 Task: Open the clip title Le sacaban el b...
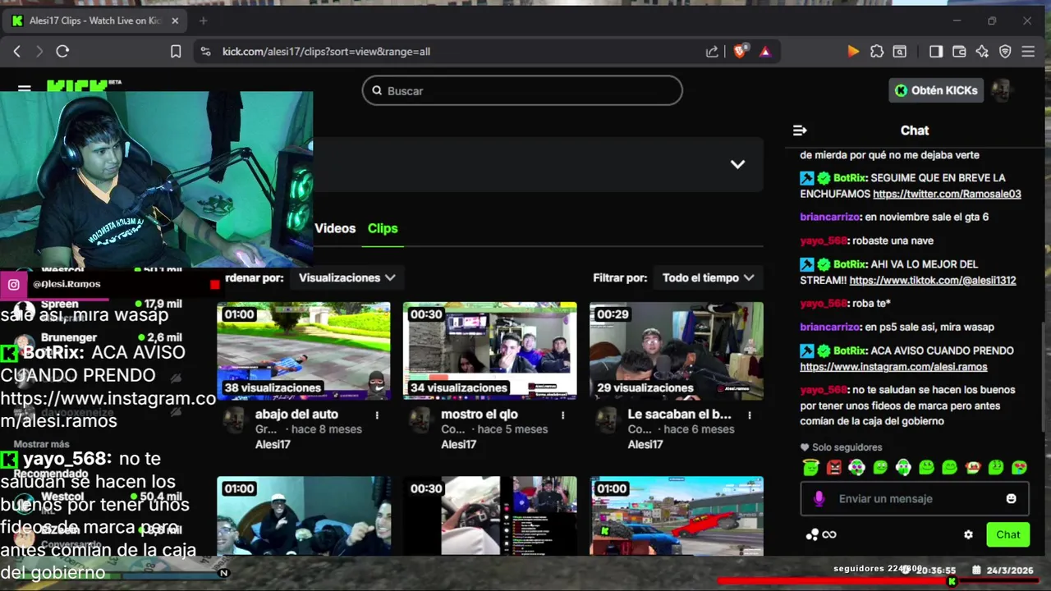(679, 415)
